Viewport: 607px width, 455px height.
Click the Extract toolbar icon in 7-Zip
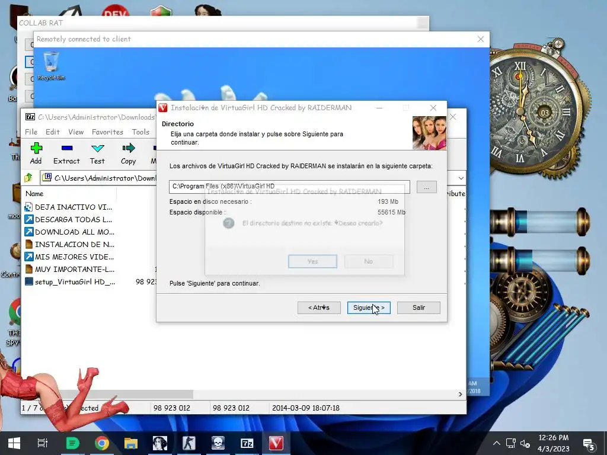(x=66, y=153)
